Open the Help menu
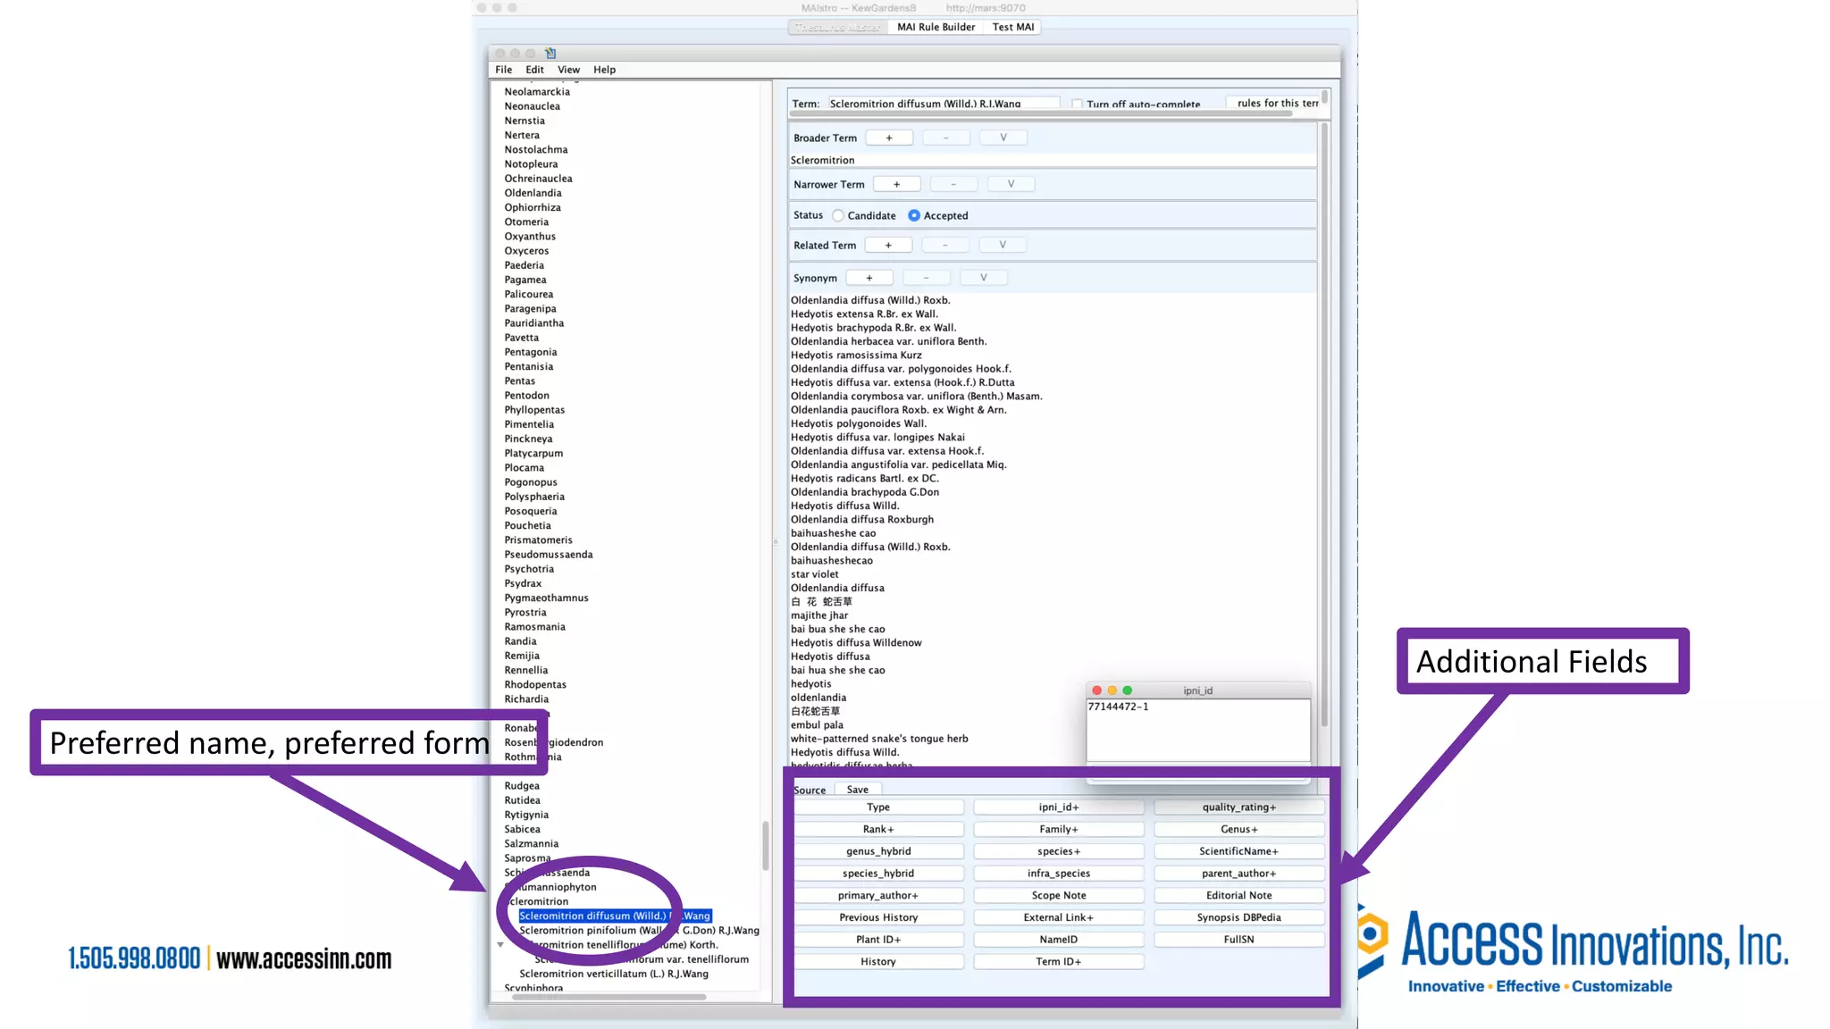Viewport: 1830px width, 1029px height. (604, 70)
